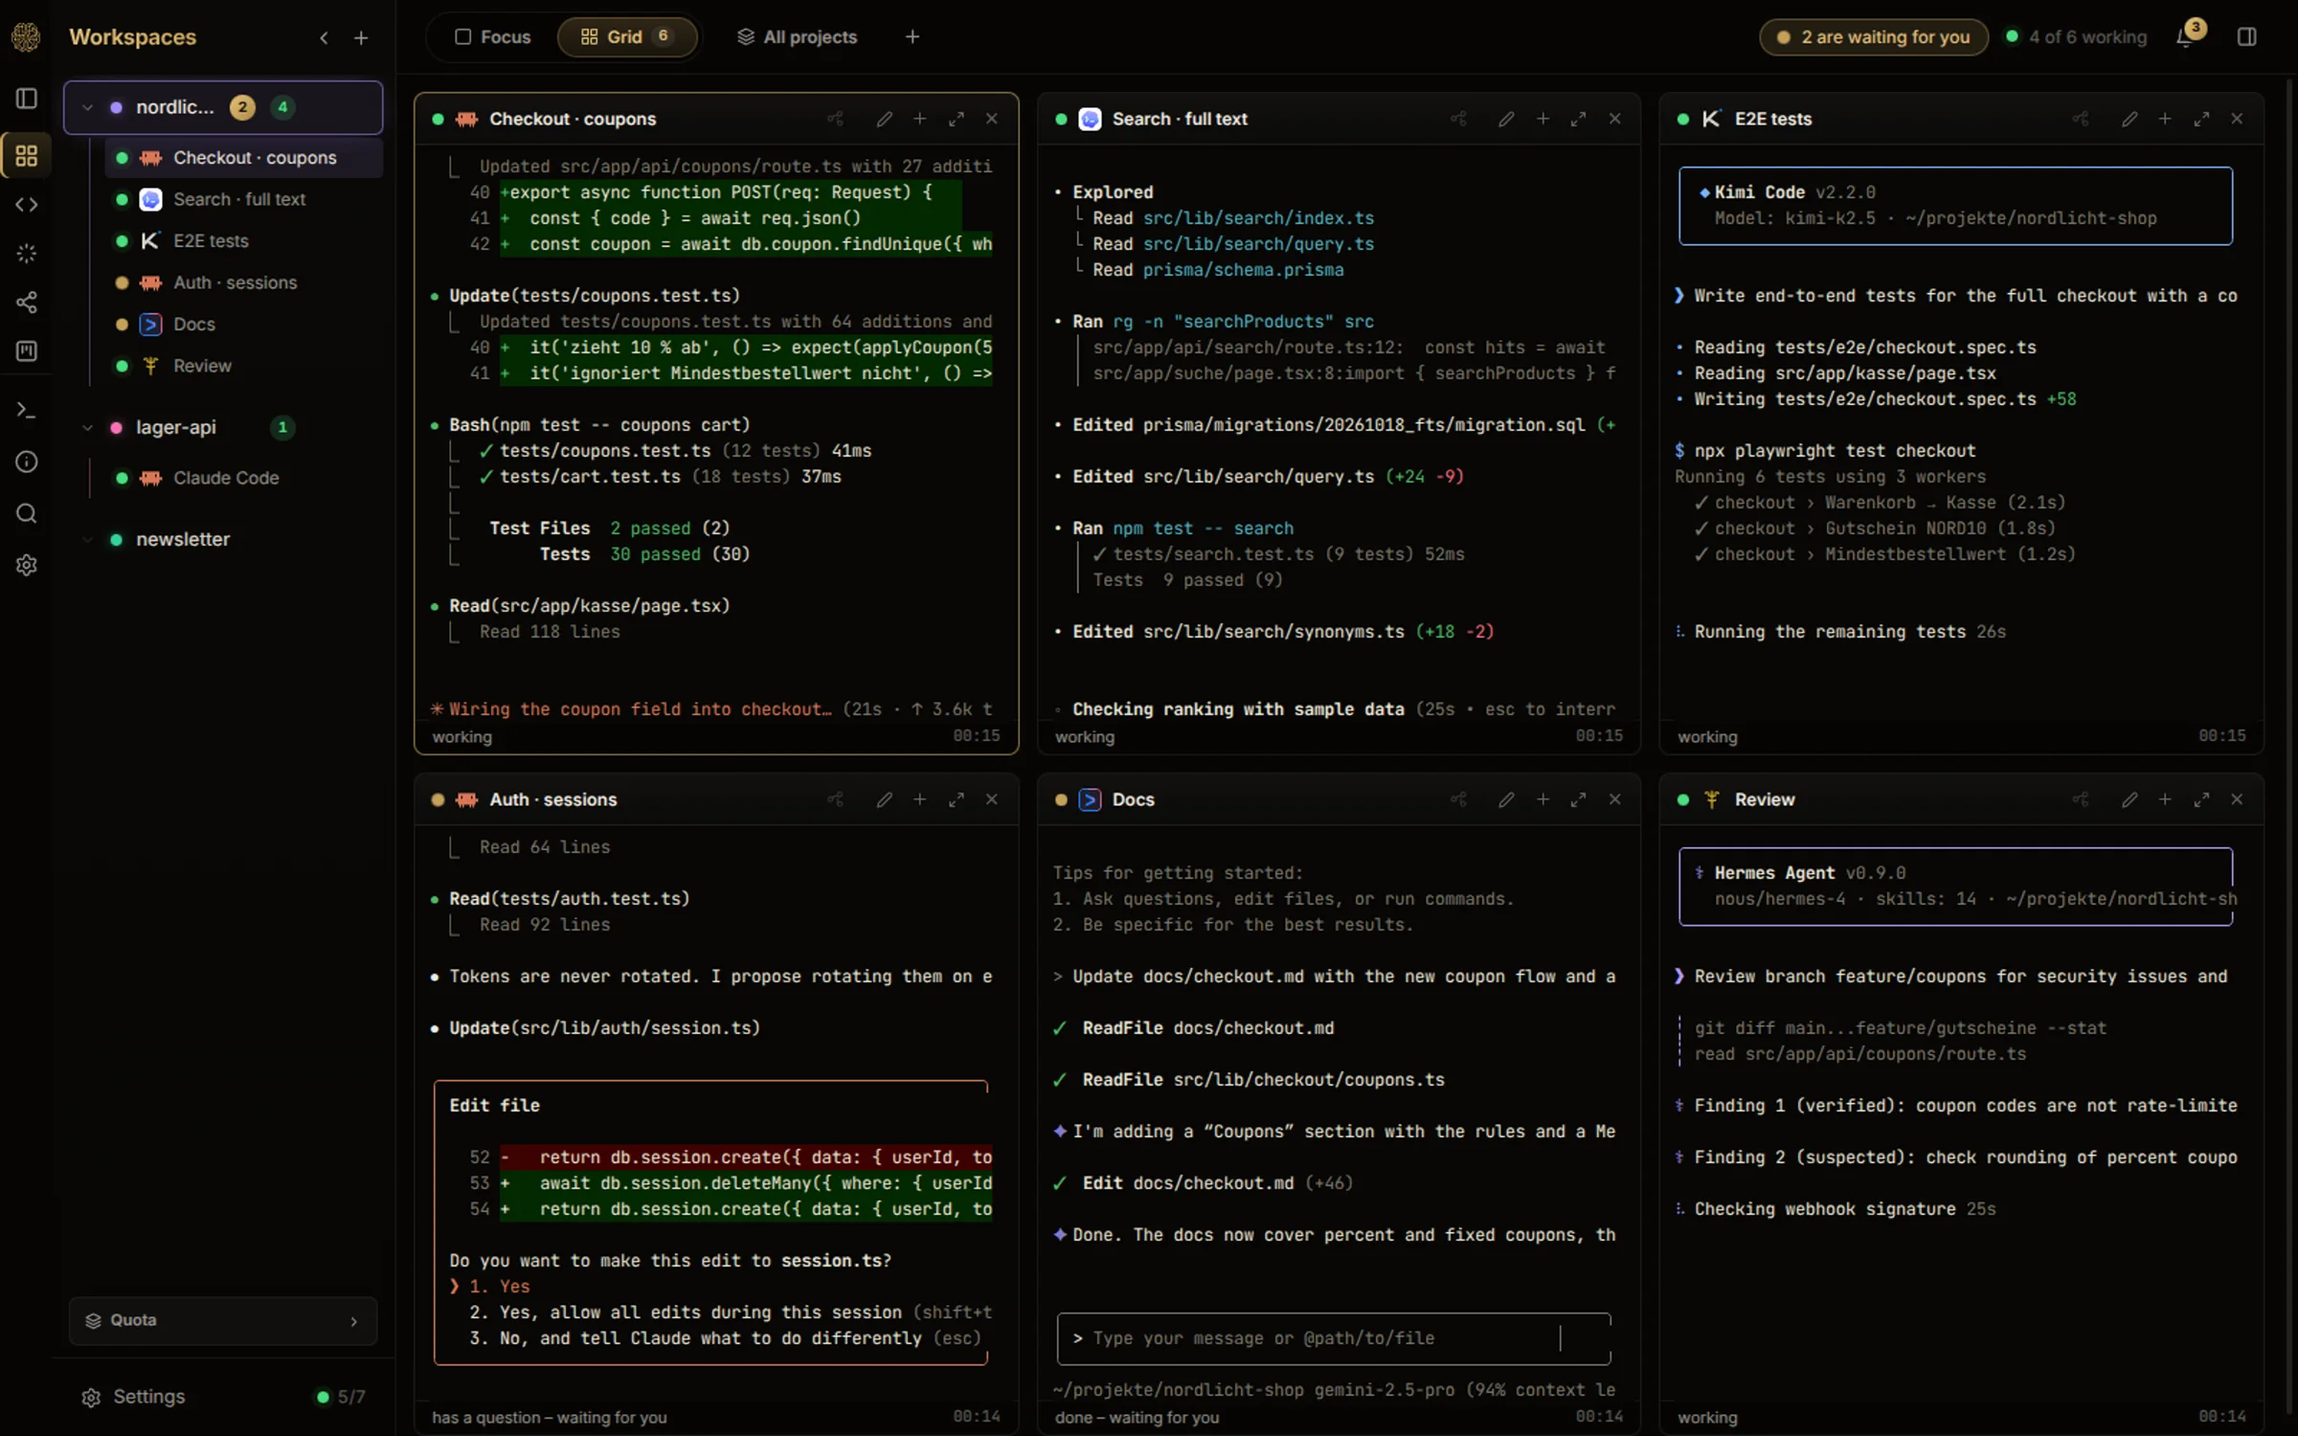
Task: Collapse the Workspaces sidebar with the back chevron
Action: coord(324,37)
